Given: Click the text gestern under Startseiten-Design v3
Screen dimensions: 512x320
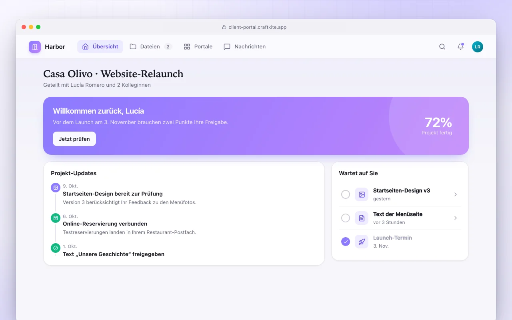Looking at the screenshot, I should click(382, 199).
